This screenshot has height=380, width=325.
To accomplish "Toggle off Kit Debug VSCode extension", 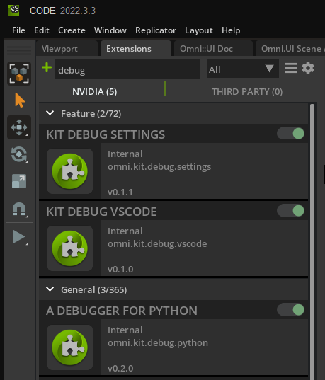I will click(291, 211).
